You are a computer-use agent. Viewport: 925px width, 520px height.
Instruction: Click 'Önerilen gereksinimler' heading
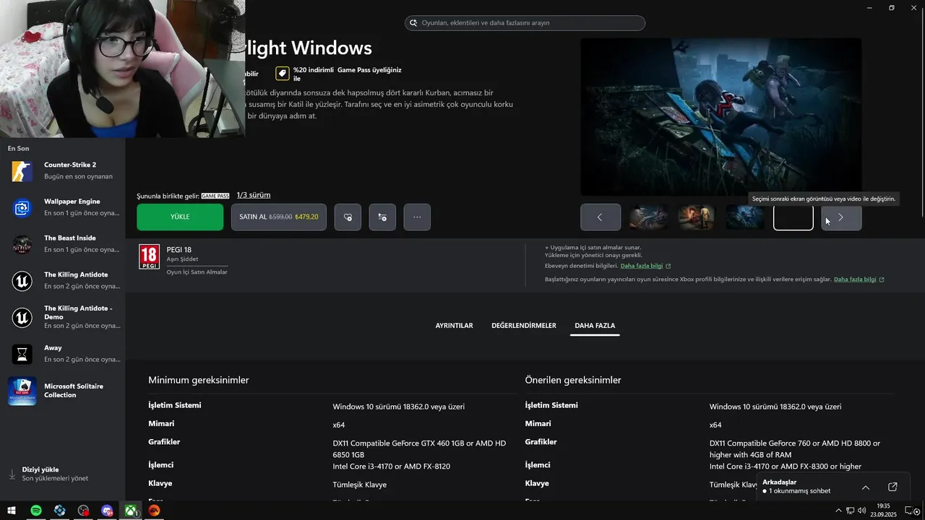click(x=573, y=380)
